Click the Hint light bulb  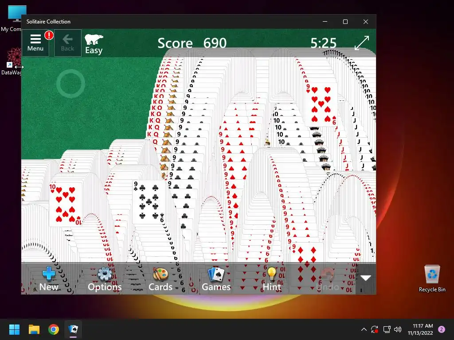tap(272, 279)
